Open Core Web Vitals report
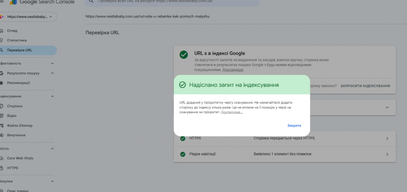The width and height of the screenshot is (407, 192). pyautogui.click(x=20, y=158)
